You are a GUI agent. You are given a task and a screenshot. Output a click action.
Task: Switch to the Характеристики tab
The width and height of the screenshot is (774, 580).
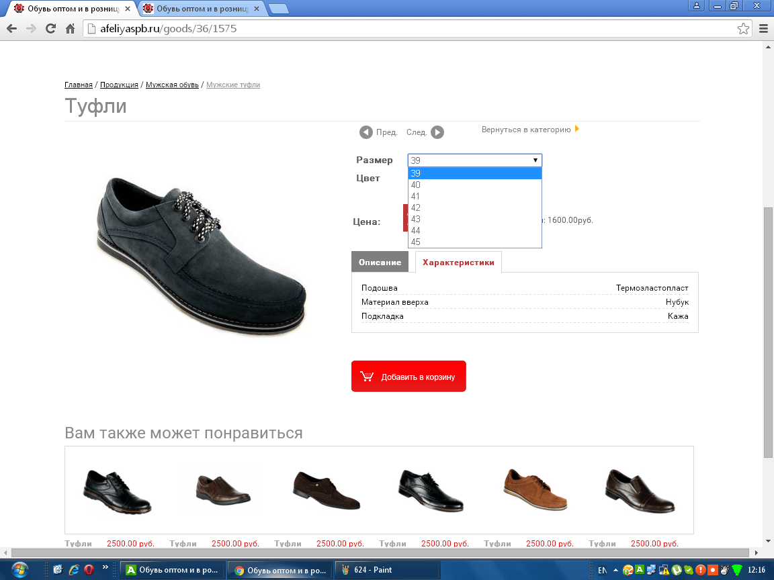[x=458, y=262]
